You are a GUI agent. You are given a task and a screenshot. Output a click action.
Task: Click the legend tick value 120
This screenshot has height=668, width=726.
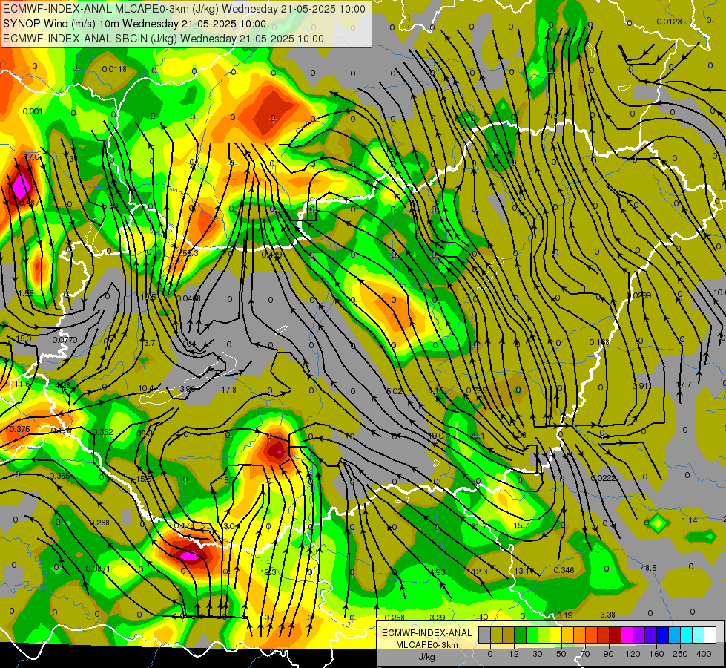click(x=633, y=654)
